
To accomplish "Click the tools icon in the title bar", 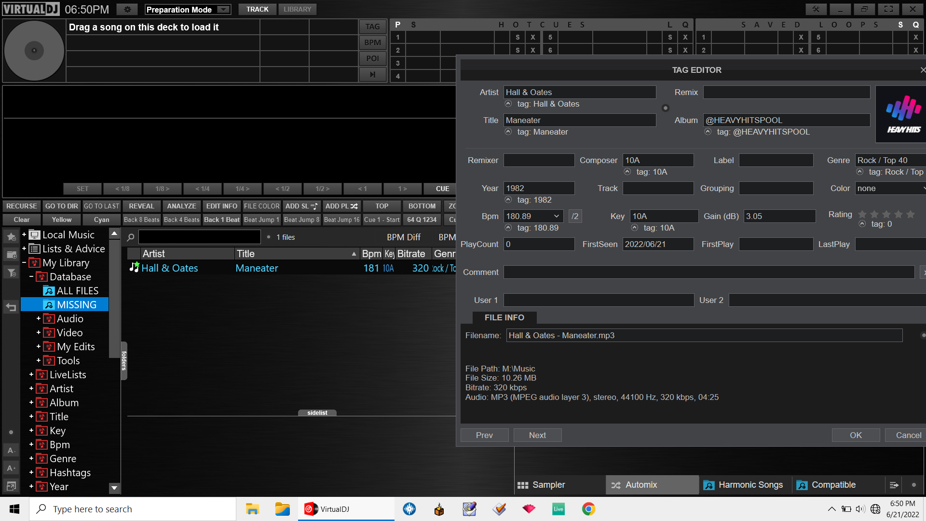I will tap(816, 9).
